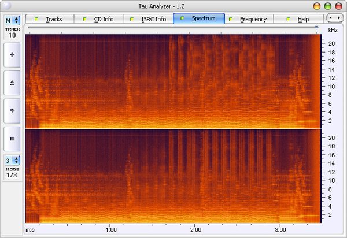Screen dimensions: 347x238
Task: Click the green indicator on Frequency tab
Action: tap(230, 19)
